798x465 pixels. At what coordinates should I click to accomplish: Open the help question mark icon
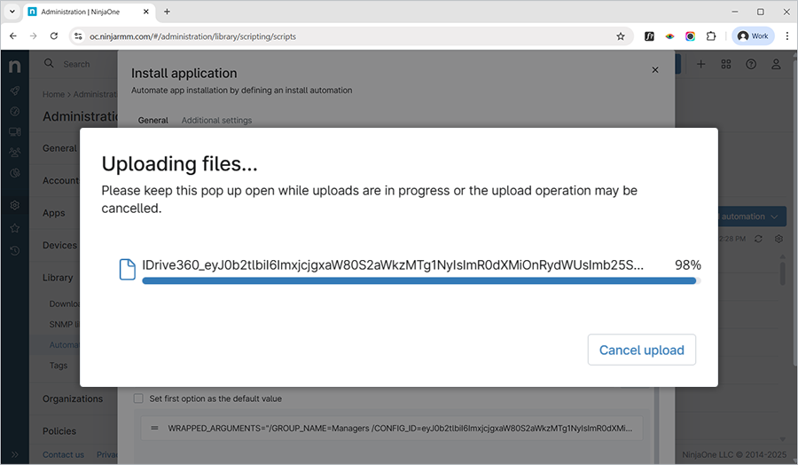(x=751, y=64)
